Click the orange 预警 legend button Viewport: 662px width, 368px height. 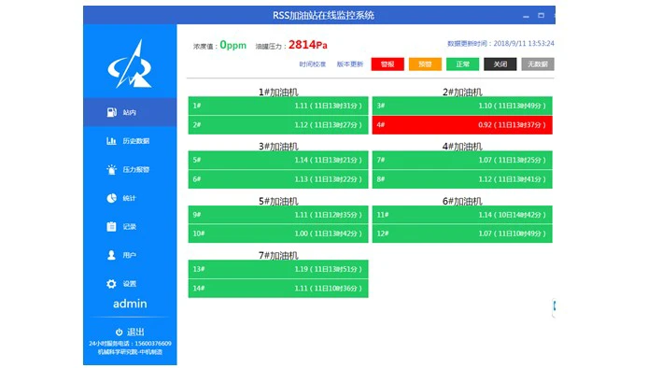tap(425, 64)
